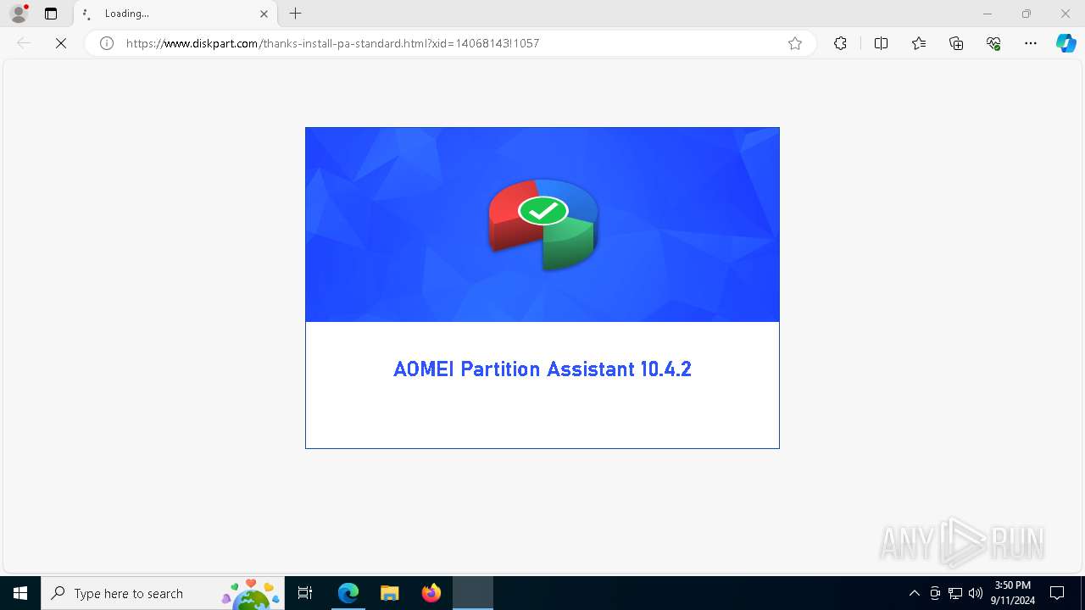Restore down the Edge window
This screenshot has width=1085, height=610.
(1027, 14)
